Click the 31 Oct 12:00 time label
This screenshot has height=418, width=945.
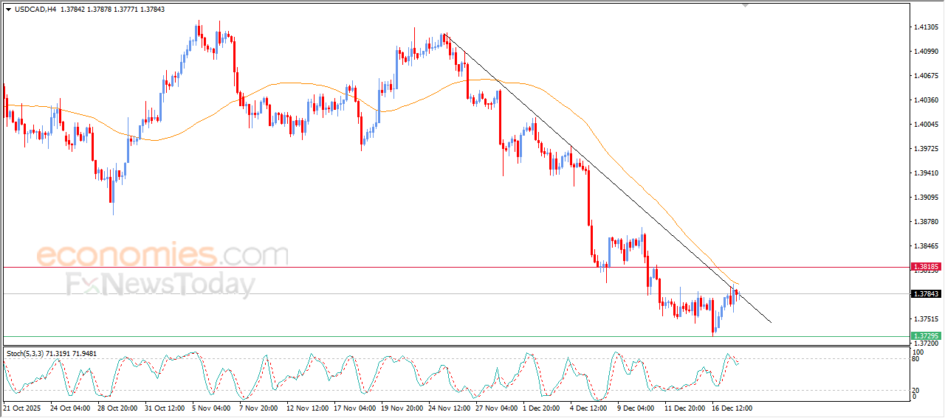[165, 407]
